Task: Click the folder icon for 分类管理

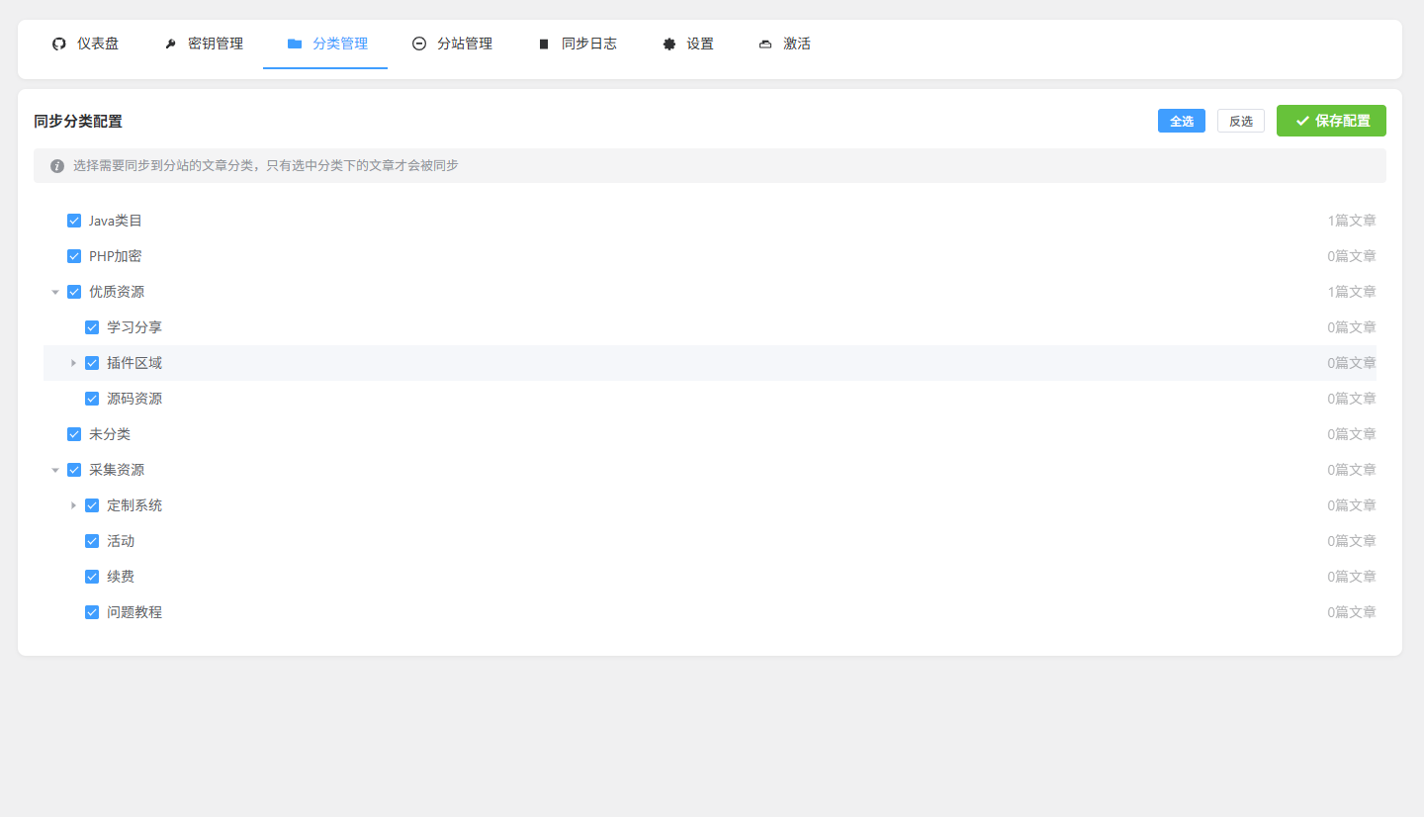Action: tap(295, 44)
